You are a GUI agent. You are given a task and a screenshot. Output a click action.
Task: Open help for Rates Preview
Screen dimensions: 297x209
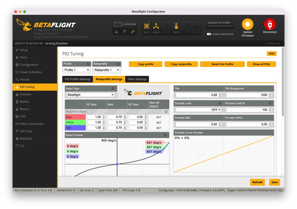pos(165,135)
